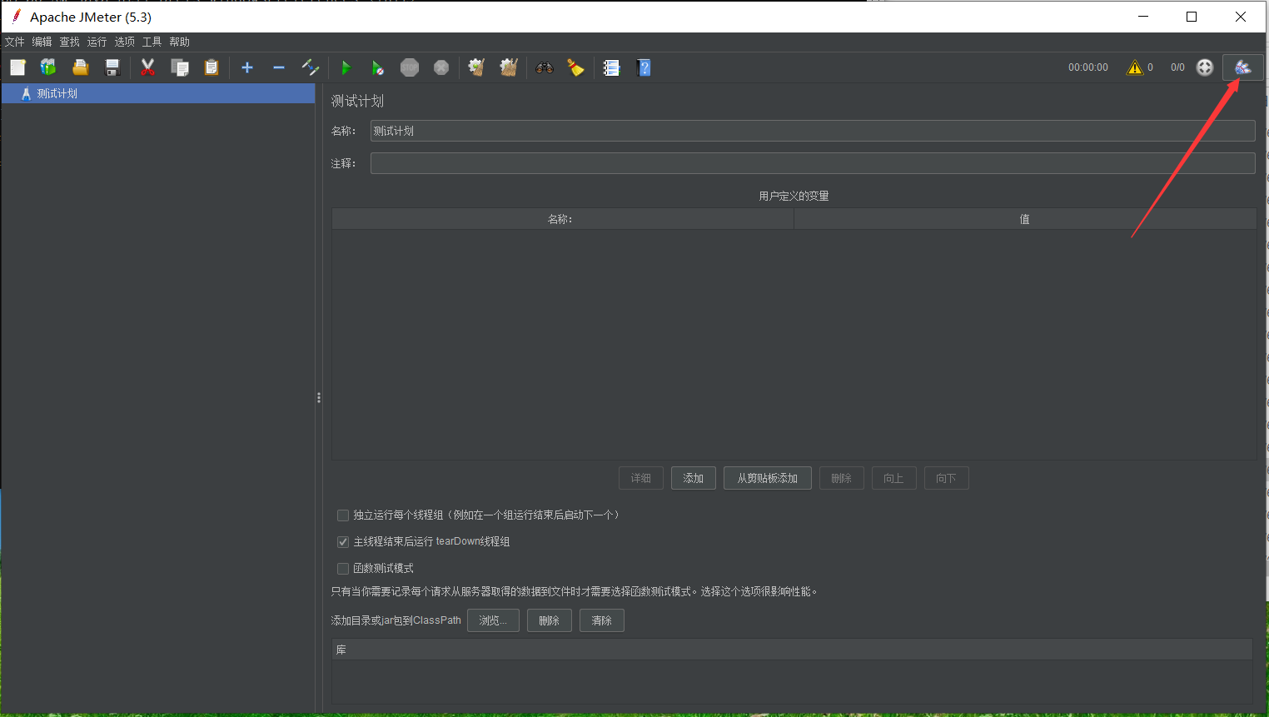Screen dimensions: 1269x717
Task: Toggle 主线程结束后运行 tearDown线程组 checkbox
Action: (343, 542)
